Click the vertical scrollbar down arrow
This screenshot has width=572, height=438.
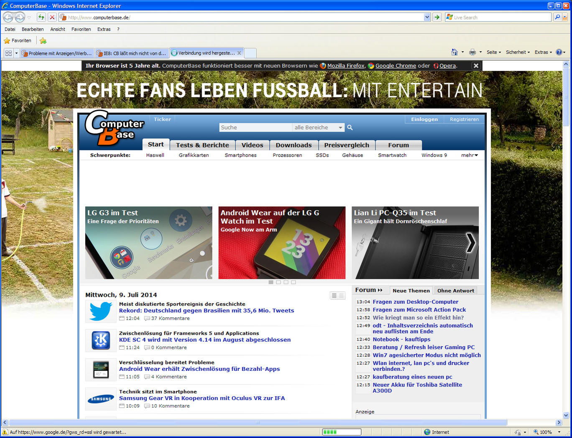coord(566,415)
